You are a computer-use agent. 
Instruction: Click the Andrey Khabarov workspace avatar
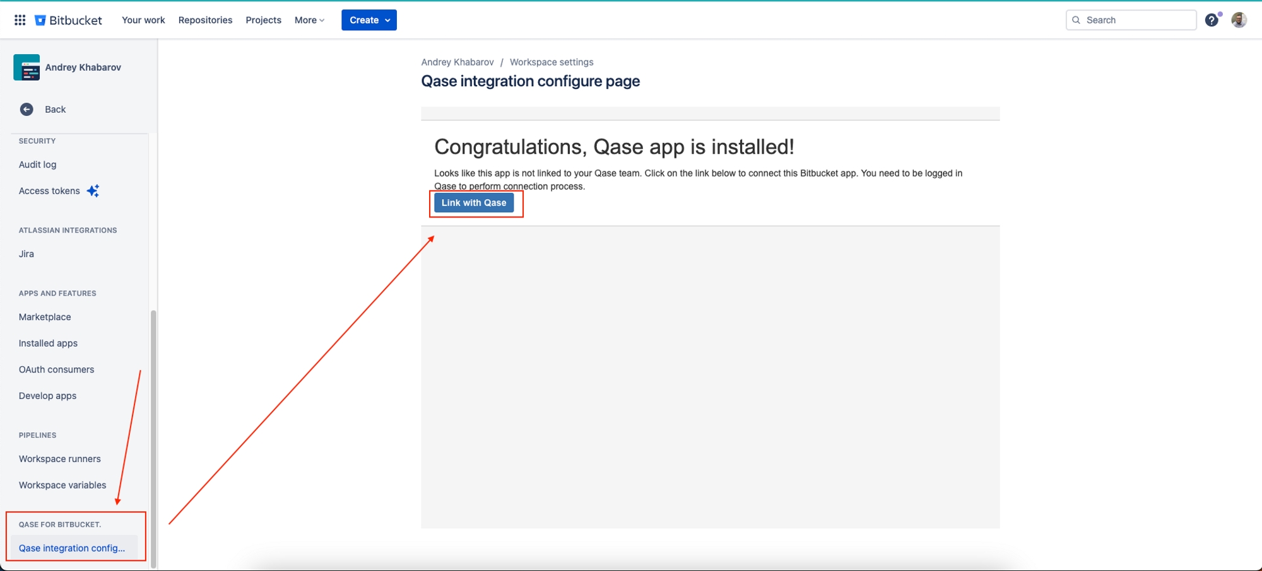(27, 67)
